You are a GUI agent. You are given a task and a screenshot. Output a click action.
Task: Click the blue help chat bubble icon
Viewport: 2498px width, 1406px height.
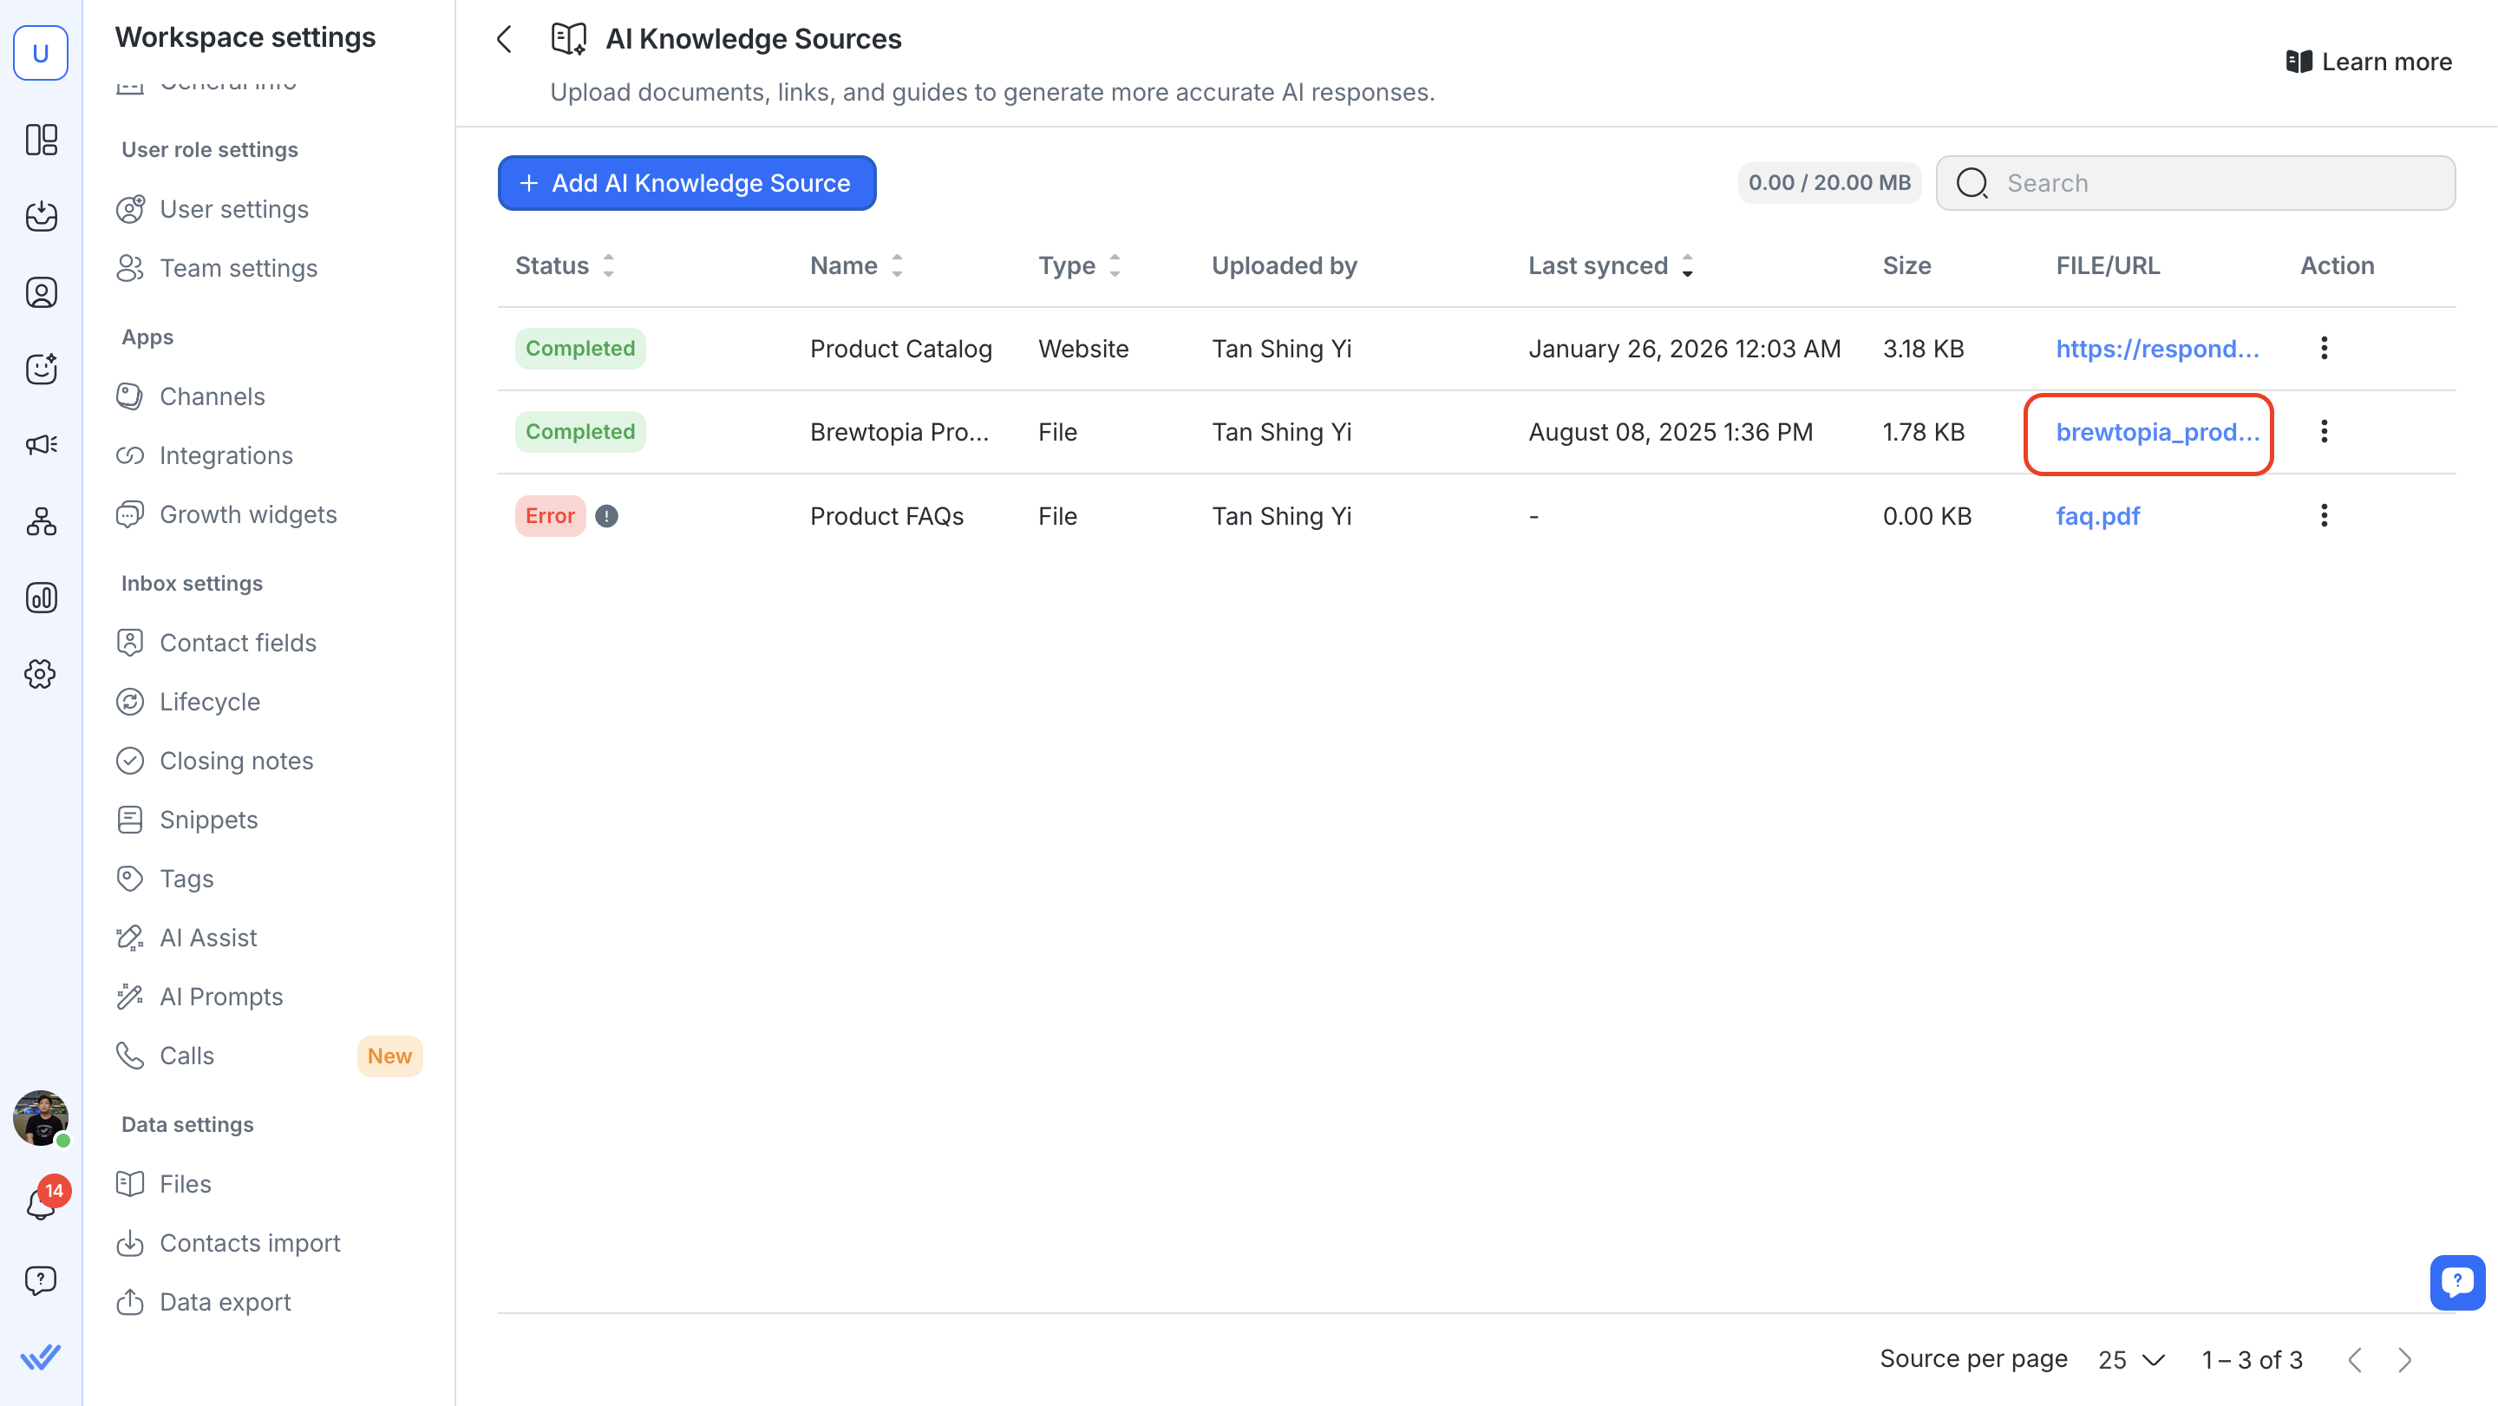point(2456,1282)
